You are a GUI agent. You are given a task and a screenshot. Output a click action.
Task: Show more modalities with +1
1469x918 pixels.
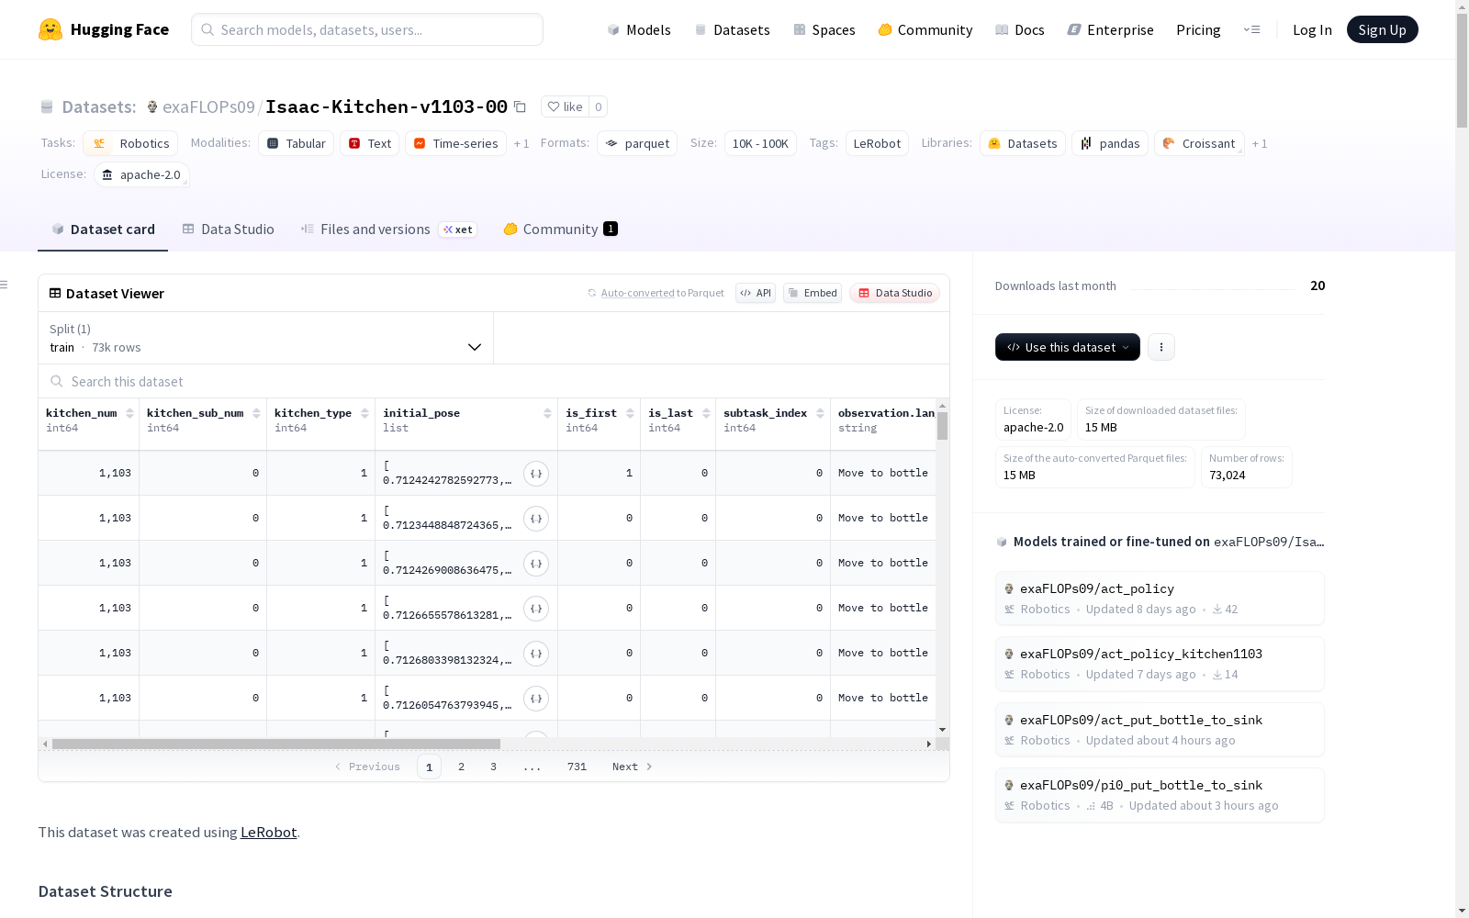point(521,144)
